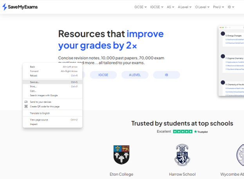Click the green Trustpilot star logo
244x179 pixels.
tap(196, 132)
